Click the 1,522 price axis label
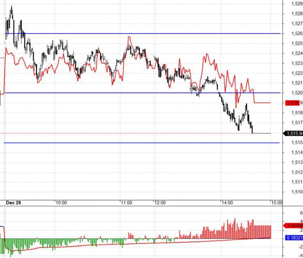Image resolution: width=303 pixels, height=258 pixels. pyautogui.click(x=297, y=73)
